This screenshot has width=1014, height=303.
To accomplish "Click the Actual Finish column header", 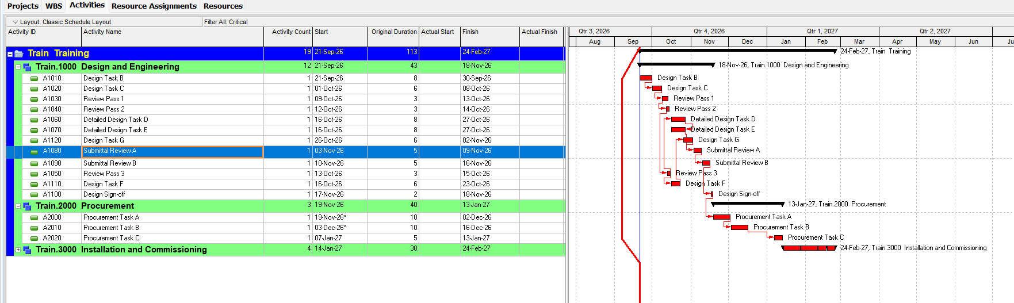I will pyautogui.click(x=542, y=36).
